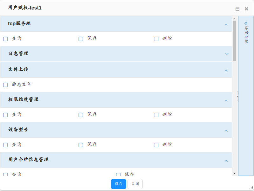Click the resize grip at dialog corner

point(251,188)
